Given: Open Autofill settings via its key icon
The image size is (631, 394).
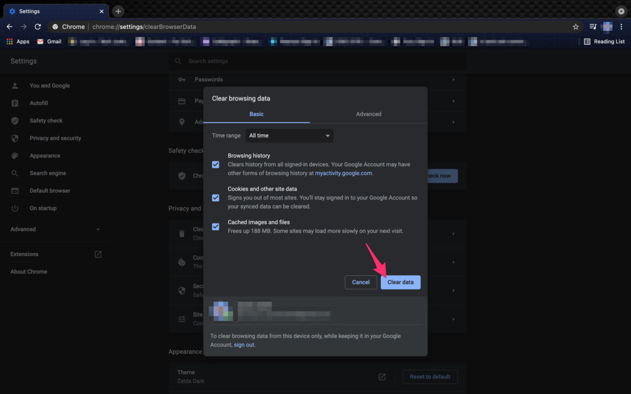Looking at the screenshot, I should 14,103.
